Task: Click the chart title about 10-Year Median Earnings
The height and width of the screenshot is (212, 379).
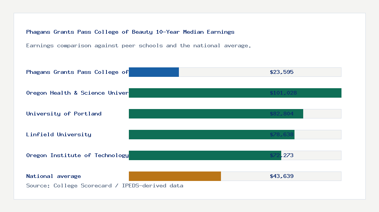Action: click(130, 32)
